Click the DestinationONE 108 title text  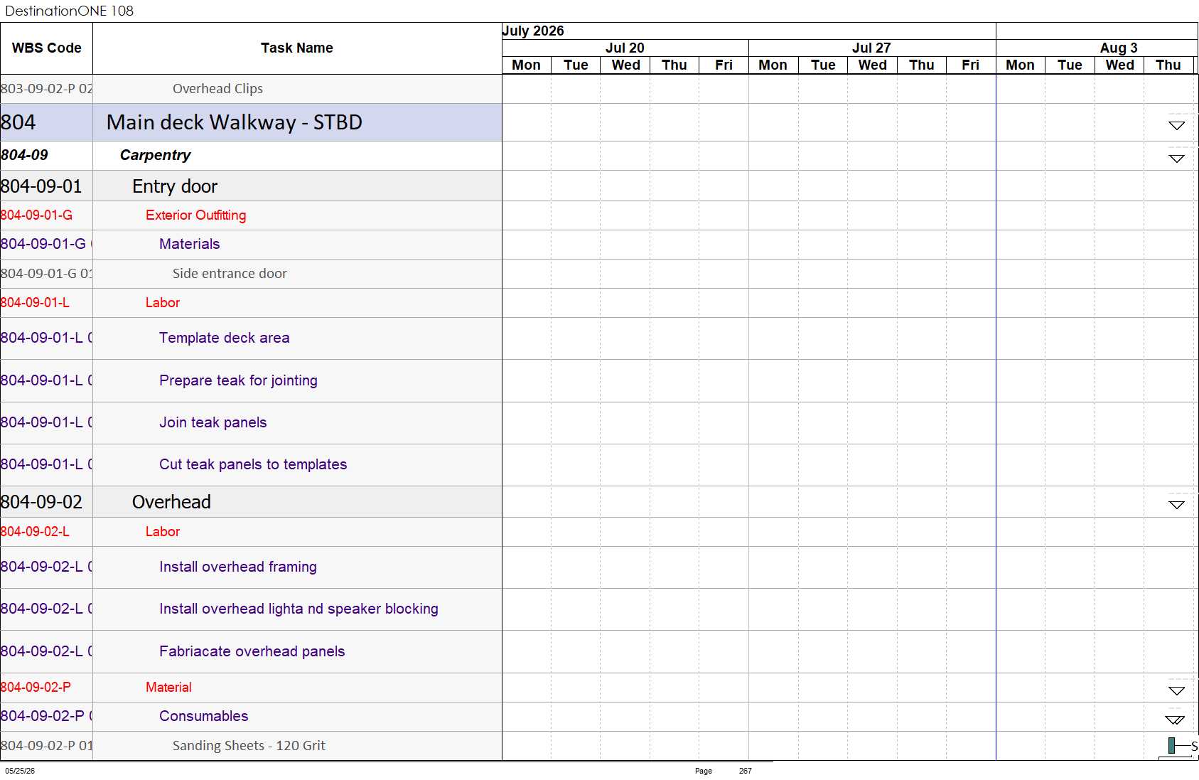[69, 11]
